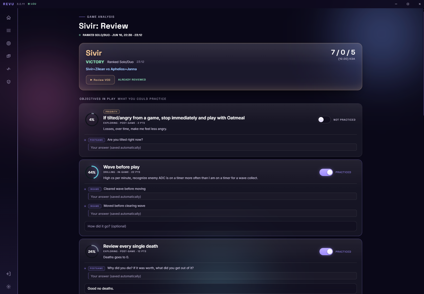Viewport: 424px width, 294px height.
Task: Click the 'Why did you die?' answer field
Action: (222, 276)
